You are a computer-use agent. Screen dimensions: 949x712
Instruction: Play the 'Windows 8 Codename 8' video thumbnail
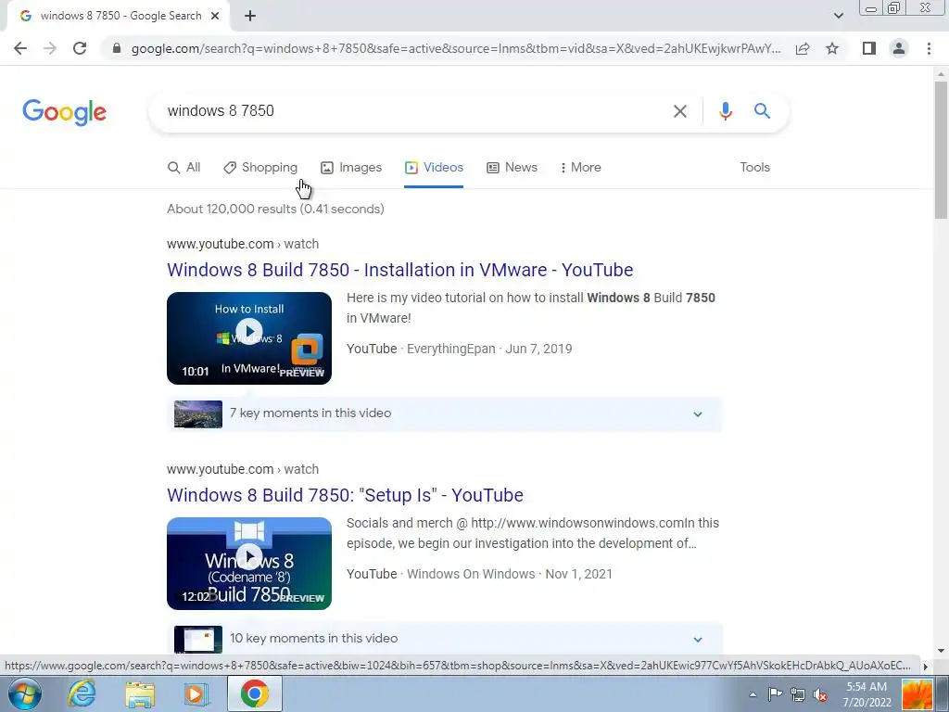249,564
